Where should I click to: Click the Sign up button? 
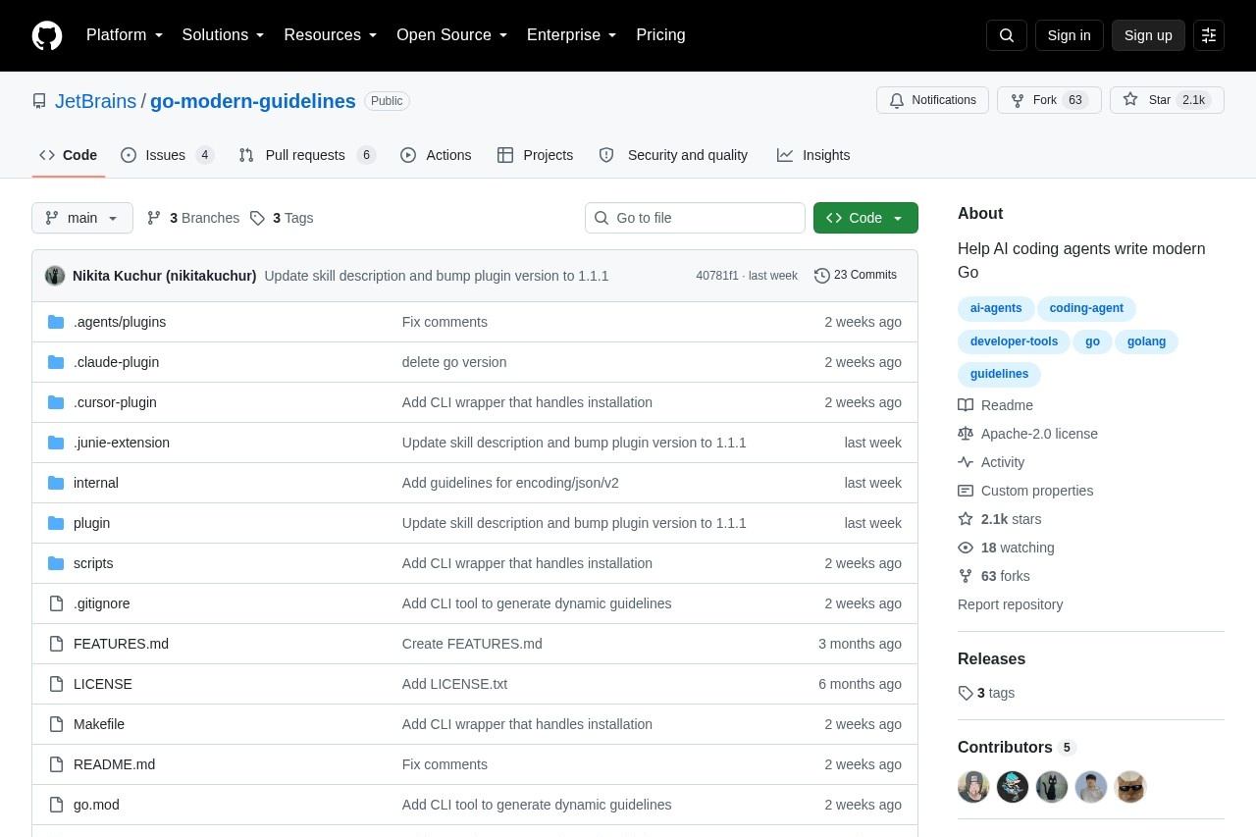[x=1148, y=35]
